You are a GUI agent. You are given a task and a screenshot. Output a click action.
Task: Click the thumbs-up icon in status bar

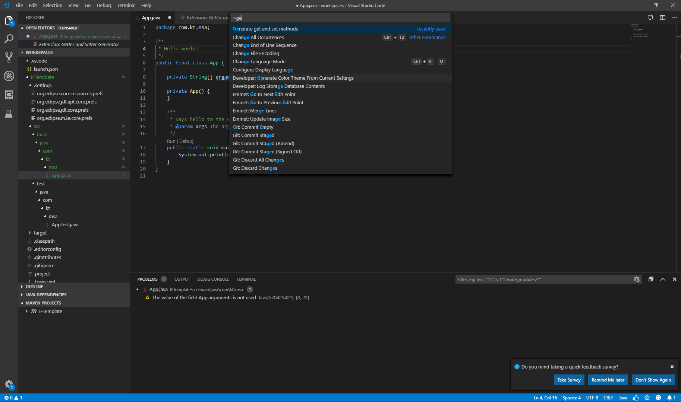[x=636, y=398]
